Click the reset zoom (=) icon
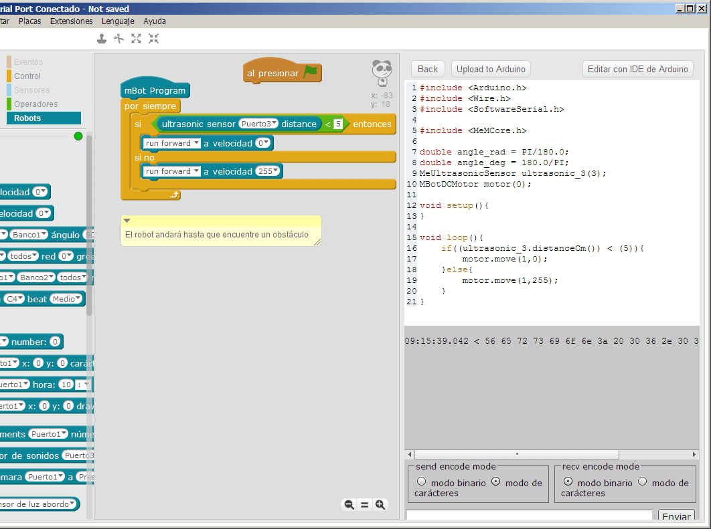Screen dimensions: 711x529 point(365,505)
